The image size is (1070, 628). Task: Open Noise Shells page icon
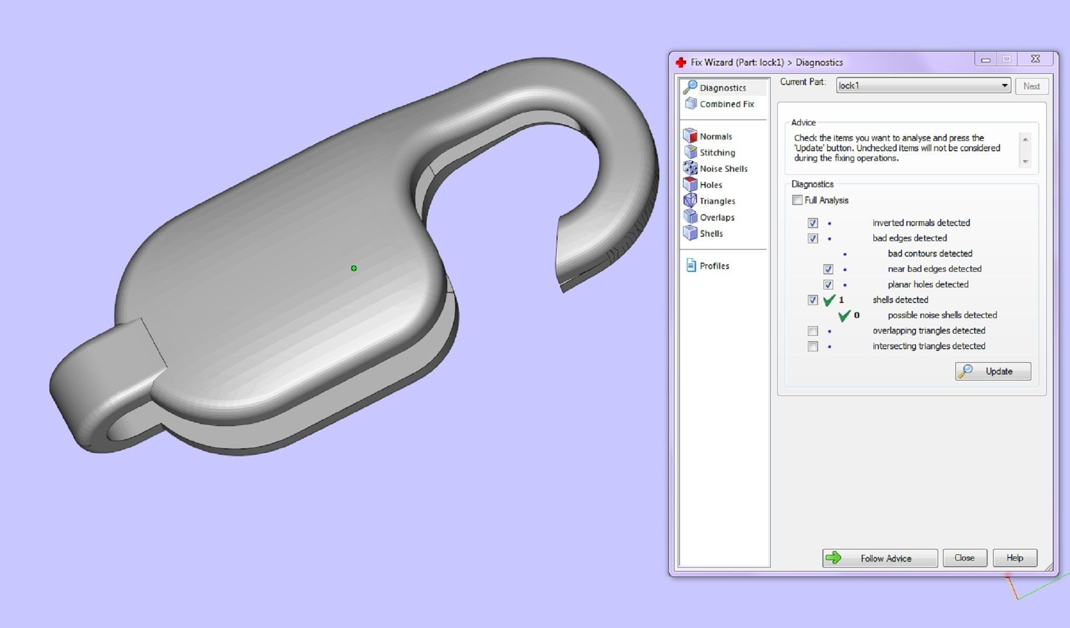point(690,168)
